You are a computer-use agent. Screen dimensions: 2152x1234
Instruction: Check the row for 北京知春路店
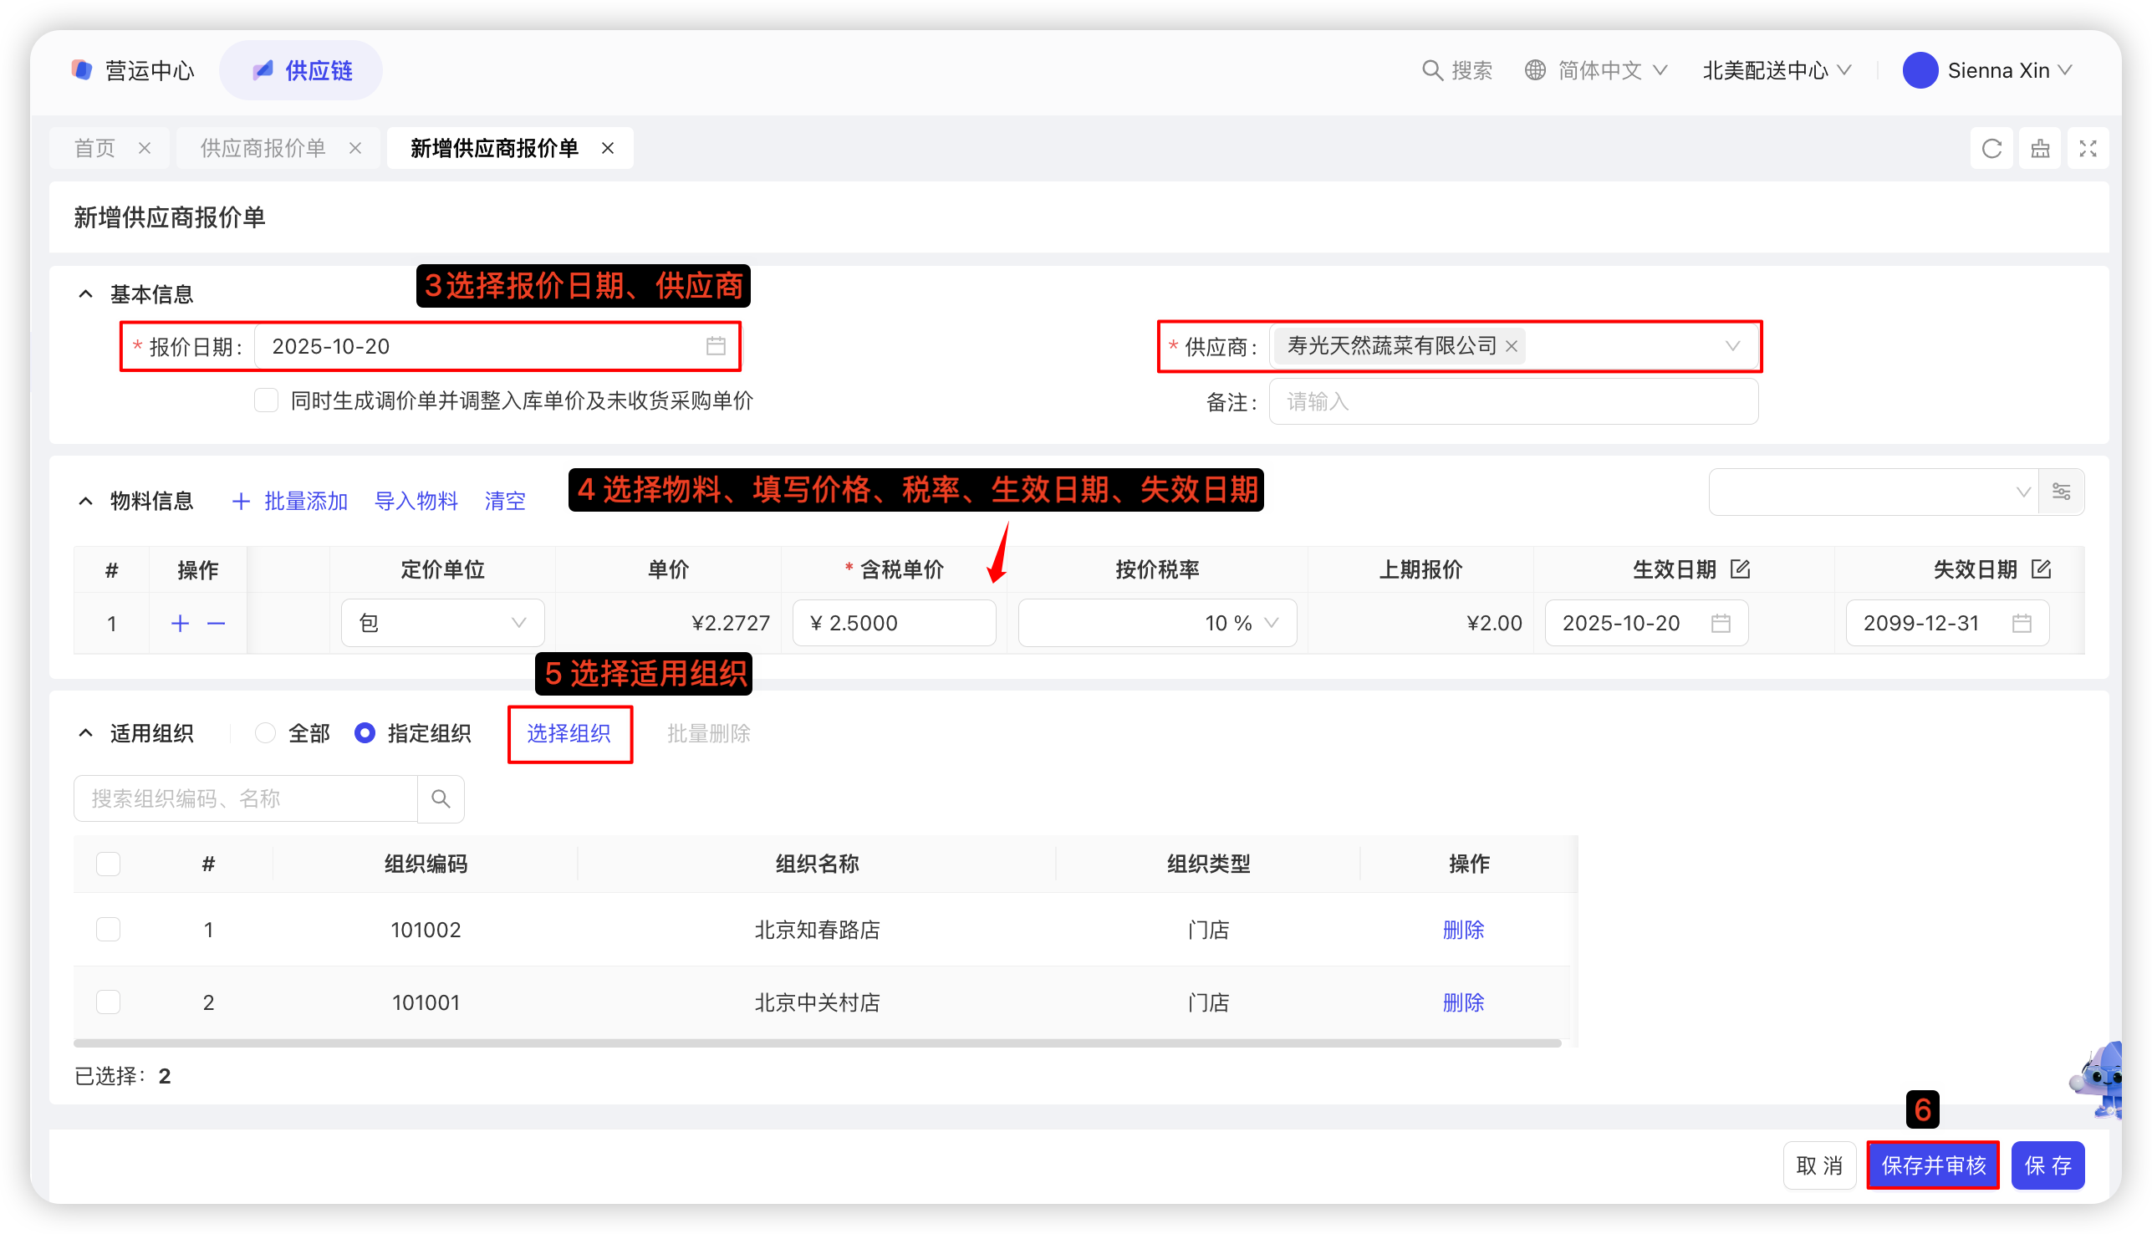(109, 929)
